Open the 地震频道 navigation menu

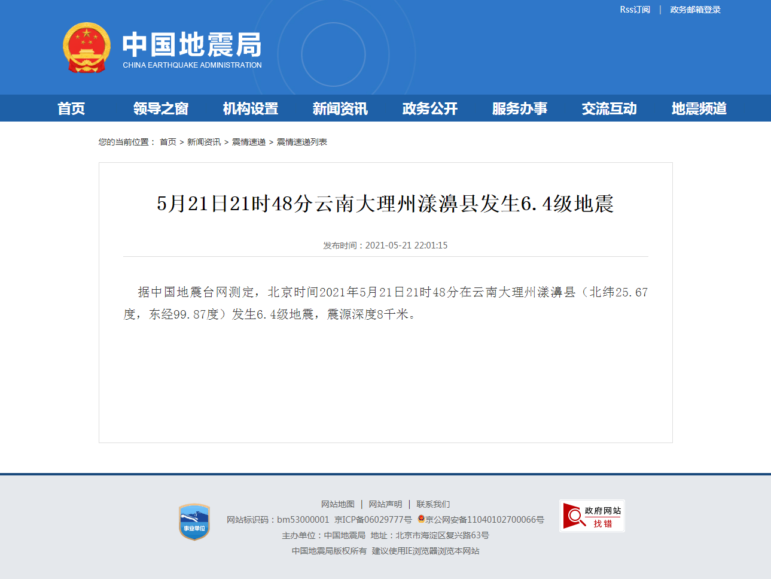pos(699,108)
